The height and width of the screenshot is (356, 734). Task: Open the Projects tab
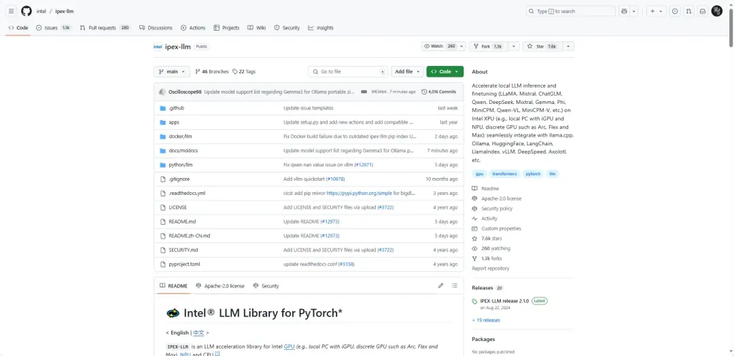(x=226, y=28)
